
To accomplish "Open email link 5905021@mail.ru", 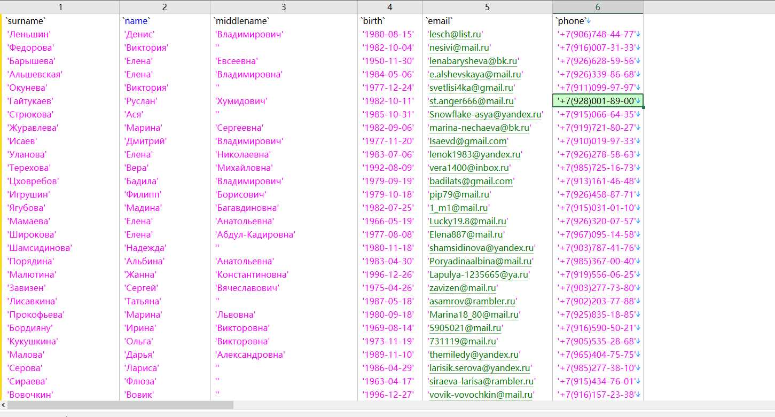I will tap(465, 328).
